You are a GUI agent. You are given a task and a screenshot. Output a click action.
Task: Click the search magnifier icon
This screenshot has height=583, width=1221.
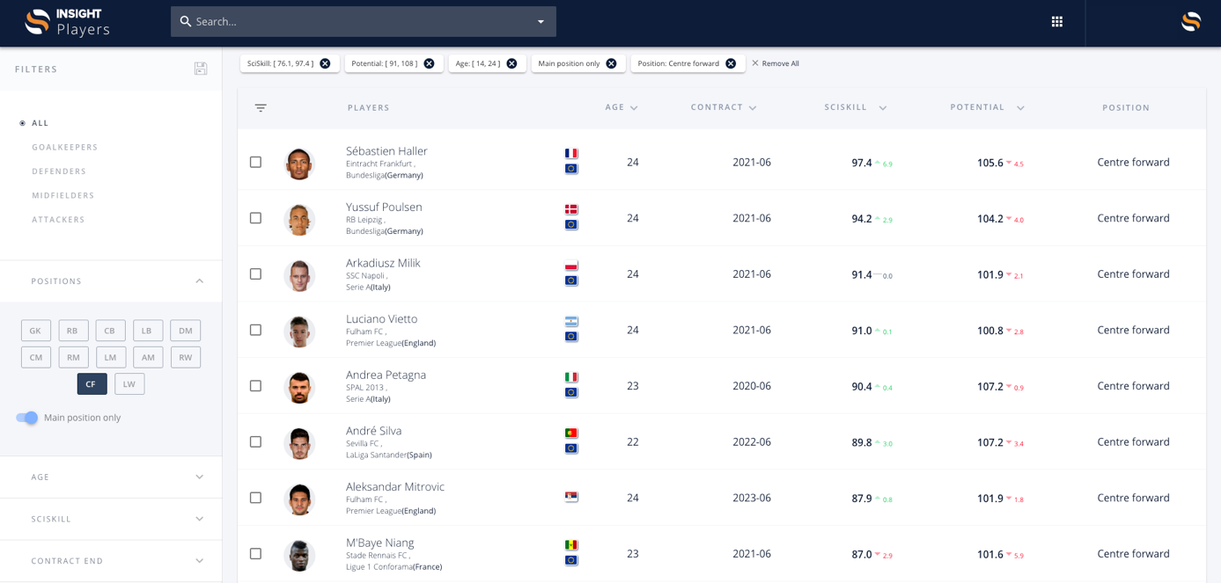pyautogui.click(x=186, y=21)
